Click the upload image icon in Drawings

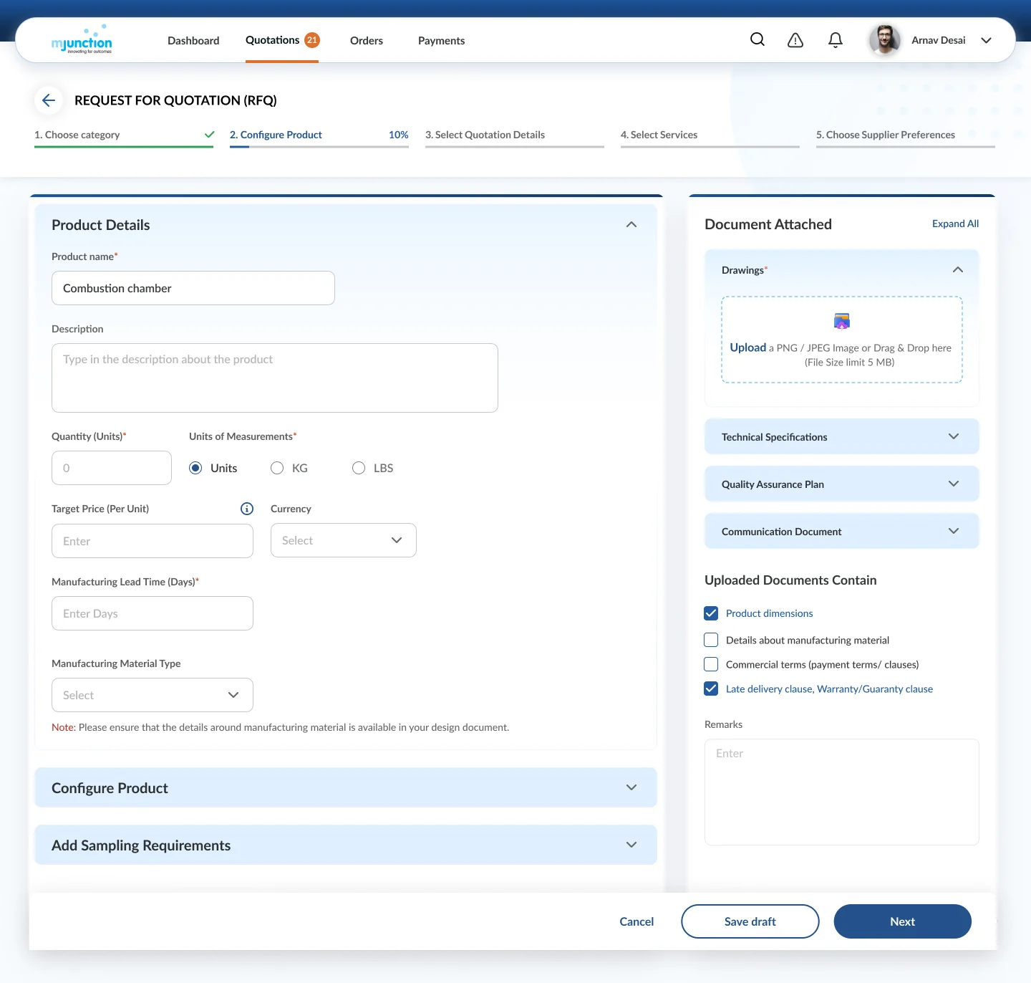coord(842,321)
